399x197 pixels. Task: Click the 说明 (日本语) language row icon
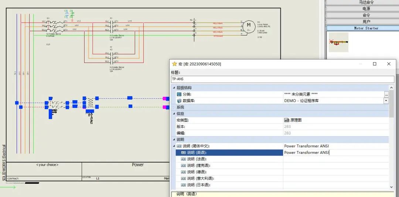tap(183, 185)
